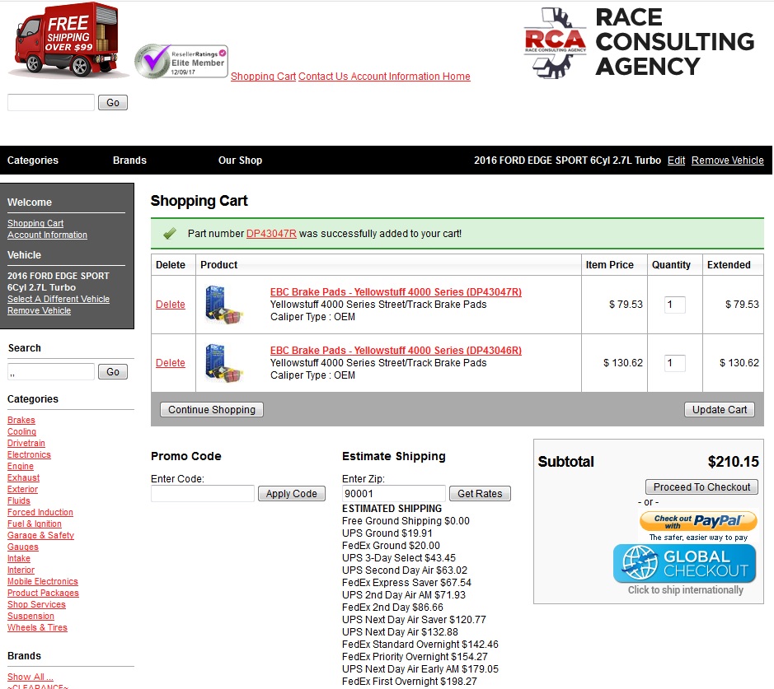Return to Home page
This screenshot has width=774, height=689.
pos(456,77)
